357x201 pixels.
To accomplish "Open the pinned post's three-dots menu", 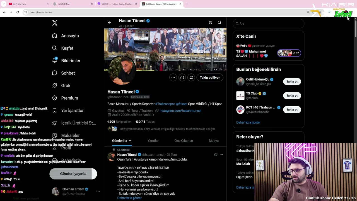I will tap(221, 155).
